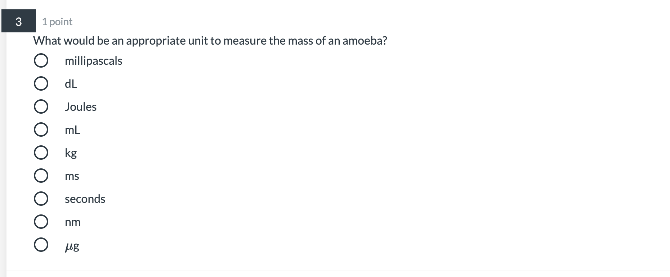
Task: Click the 1 point label
Action: tap(57, 22)
